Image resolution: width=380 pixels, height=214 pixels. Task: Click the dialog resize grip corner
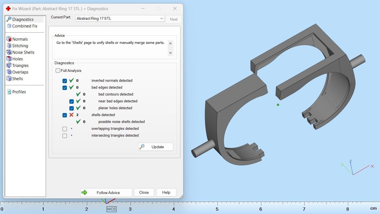click(181, 196)
